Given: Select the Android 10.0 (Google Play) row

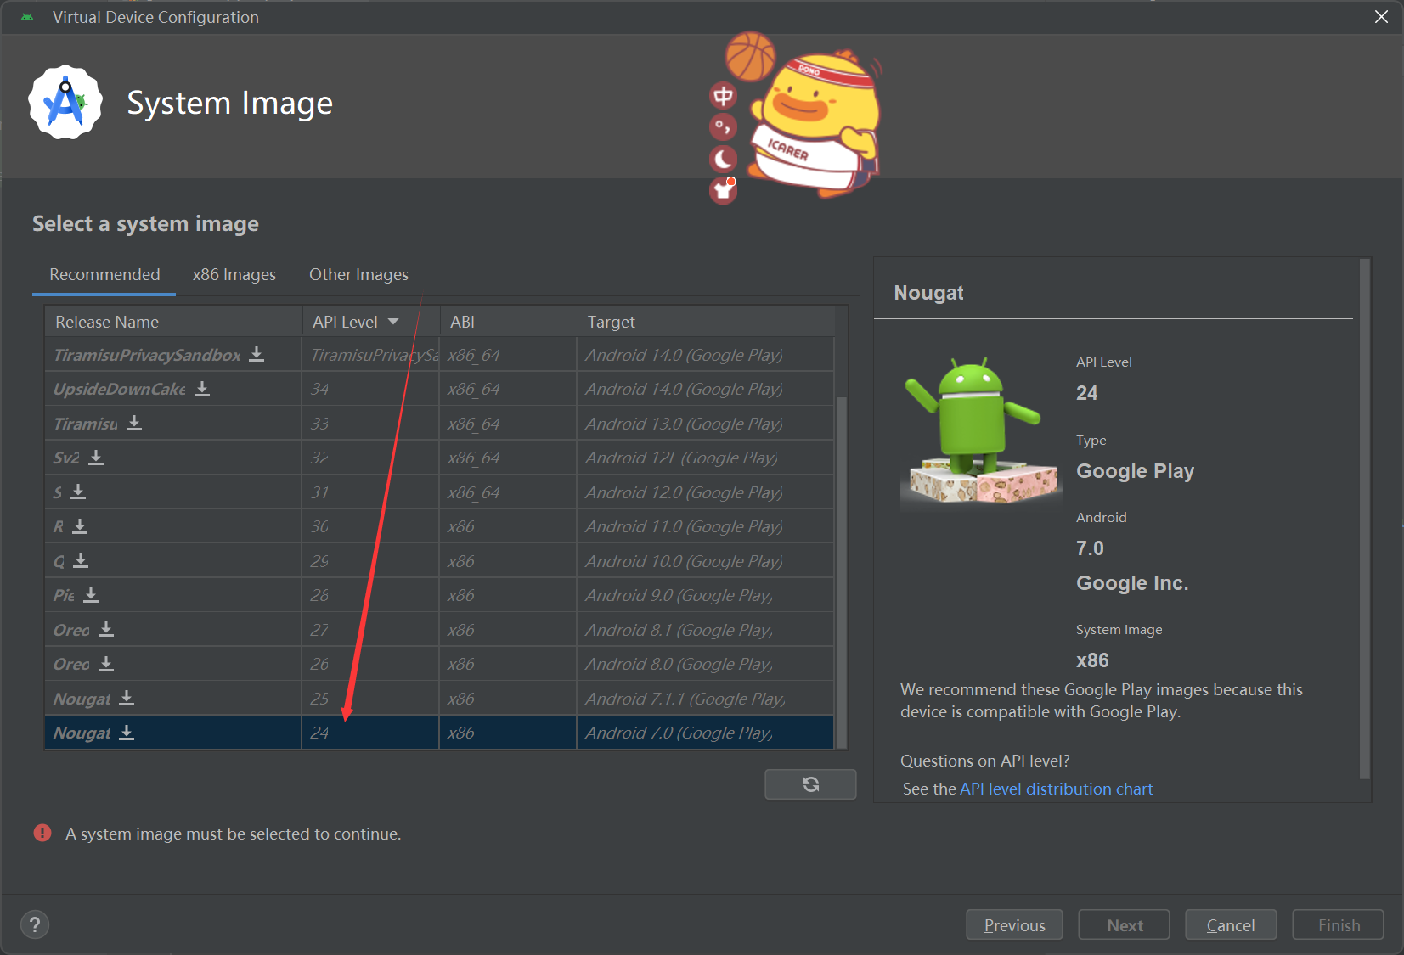Looking at the screenshot, I should [439, 560].
